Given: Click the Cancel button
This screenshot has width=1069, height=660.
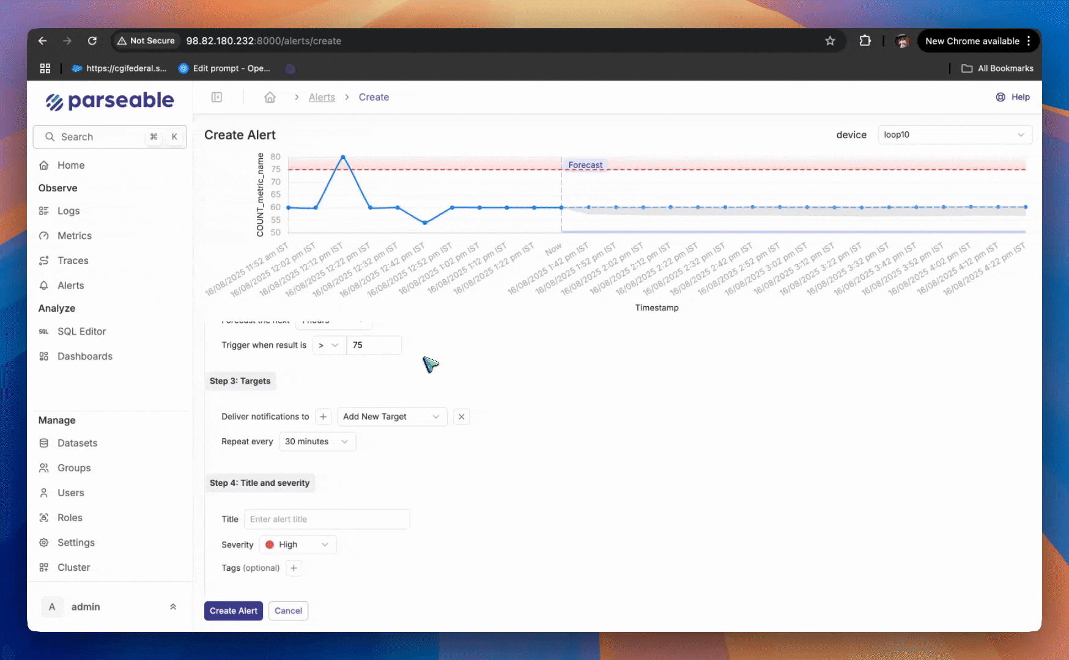Looking at the screenshot, I should [288, 610].
